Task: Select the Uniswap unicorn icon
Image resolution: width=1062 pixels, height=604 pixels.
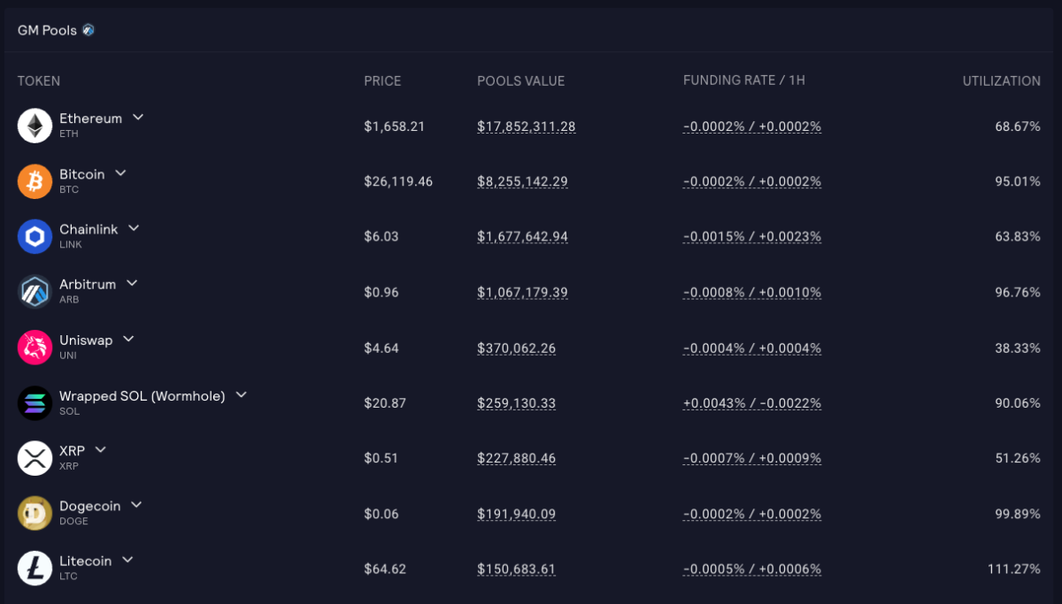Action: 33,348
